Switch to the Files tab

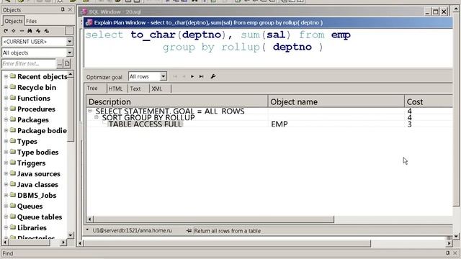click(32, 21)
